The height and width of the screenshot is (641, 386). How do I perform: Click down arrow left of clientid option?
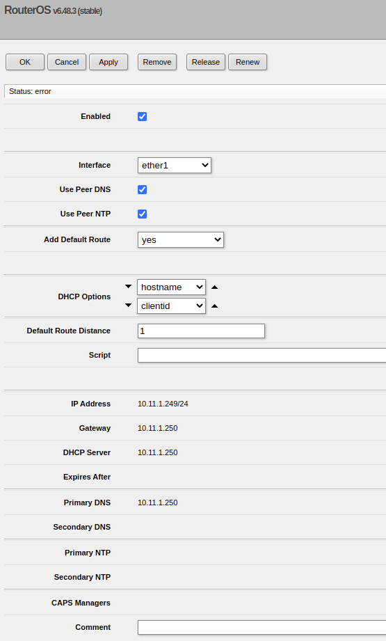pyautogui.click(x=128, y=306)
